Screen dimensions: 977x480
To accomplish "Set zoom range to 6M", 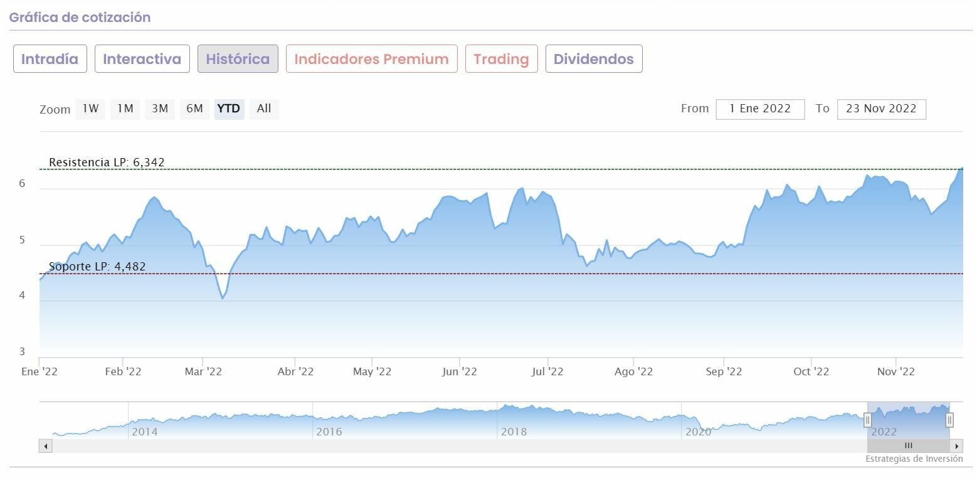I will click(x=194, y=109).
